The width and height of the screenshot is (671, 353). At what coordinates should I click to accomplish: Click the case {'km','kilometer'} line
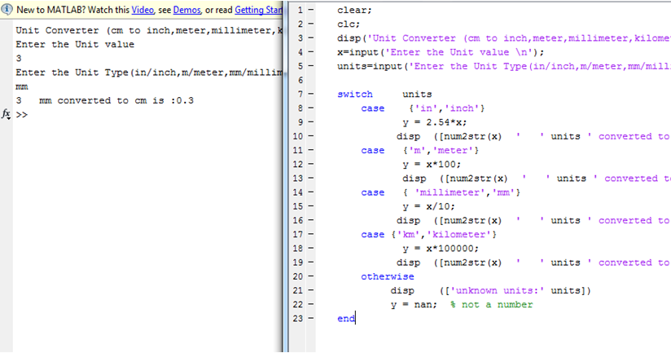tap(428, 235)
